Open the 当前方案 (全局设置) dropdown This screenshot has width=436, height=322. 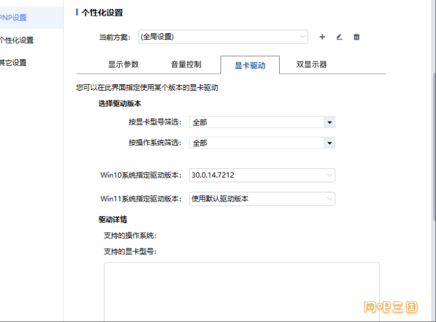(222, 37)
